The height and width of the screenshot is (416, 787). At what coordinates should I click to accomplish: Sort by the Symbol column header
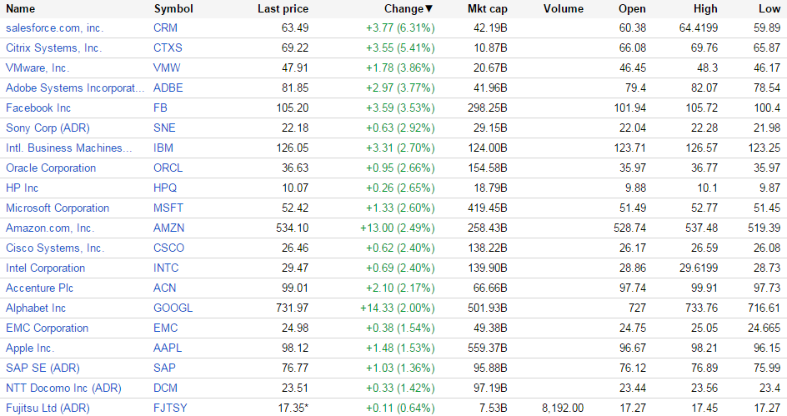tap(173, 9)
